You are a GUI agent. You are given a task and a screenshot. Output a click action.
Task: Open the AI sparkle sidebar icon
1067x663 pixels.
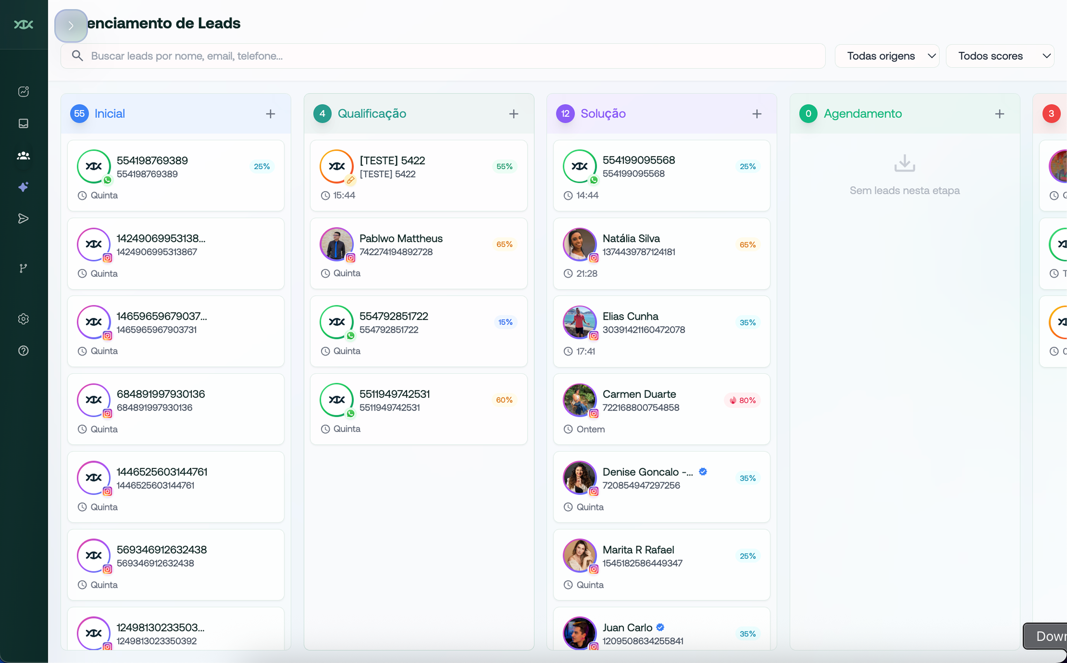[23, 187]
